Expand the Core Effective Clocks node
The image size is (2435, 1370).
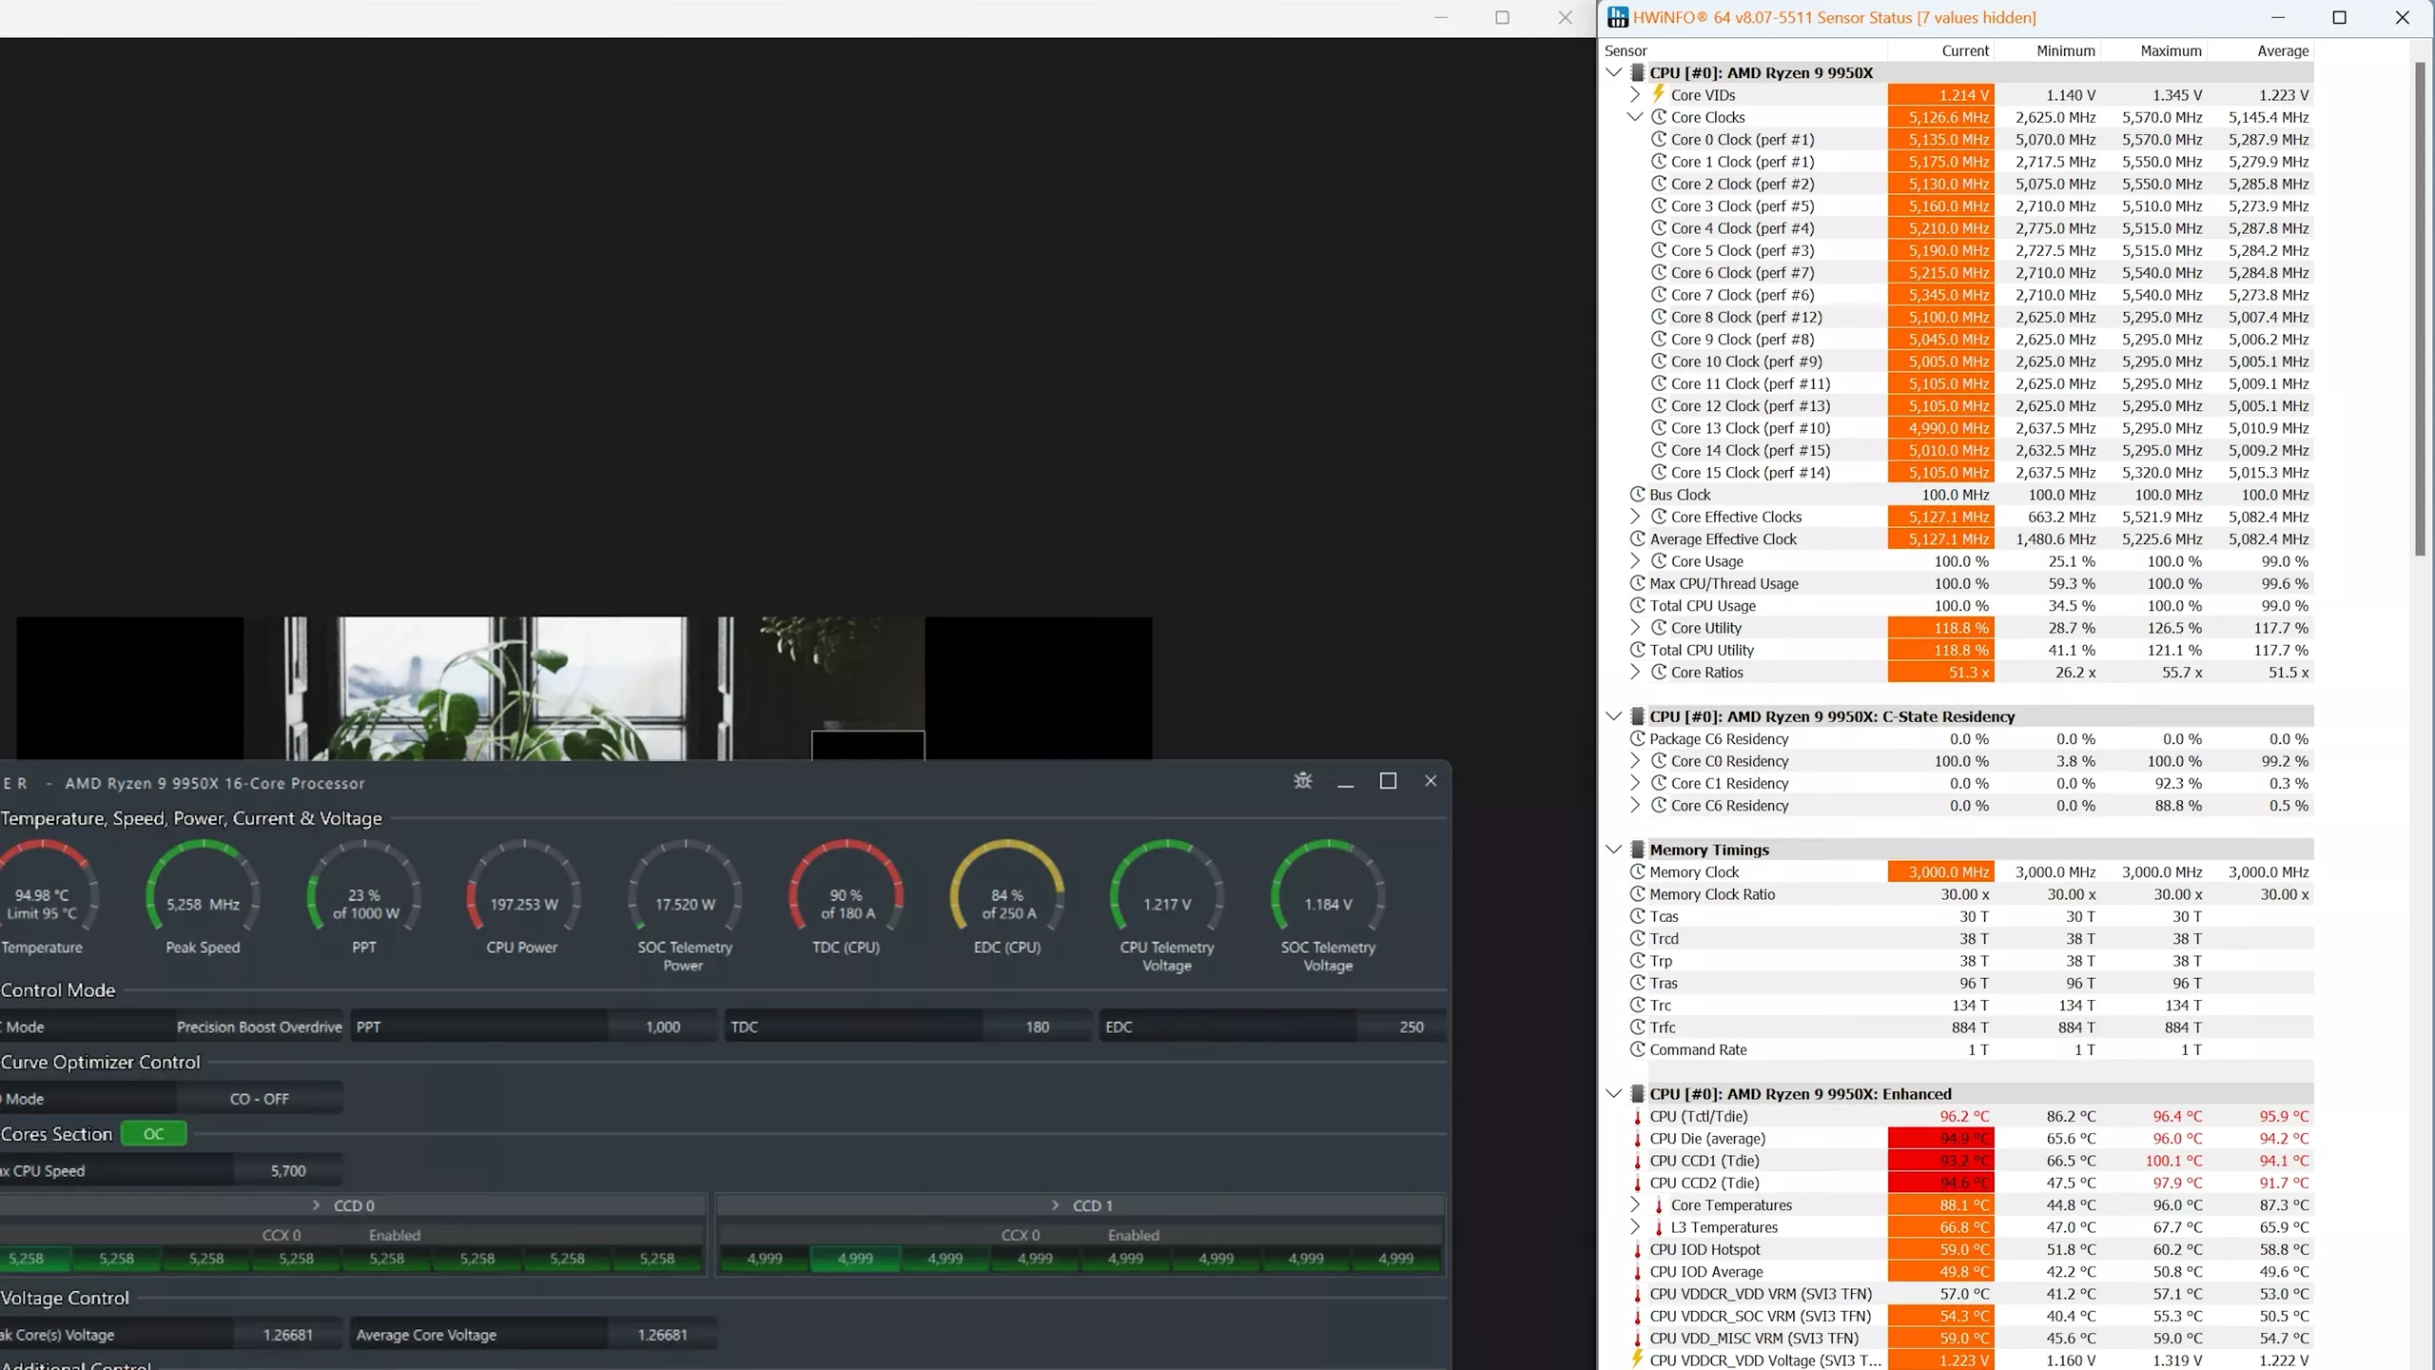point(1634,517)
